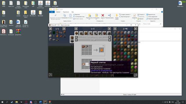186x104 pixels.
Task: Click the copper ingot in first crafting grid
Action: 83,47
